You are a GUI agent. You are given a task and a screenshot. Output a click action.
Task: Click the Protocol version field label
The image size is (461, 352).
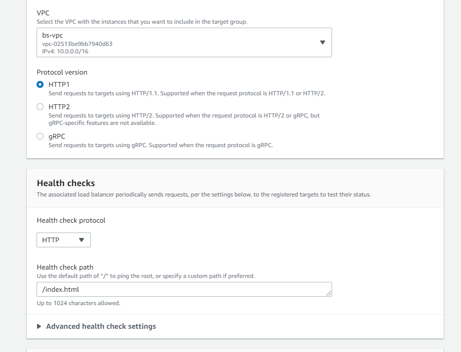[x=62, y=72]
